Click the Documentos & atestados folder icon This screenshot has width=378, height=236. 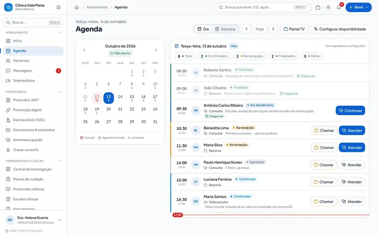point(8,130)
